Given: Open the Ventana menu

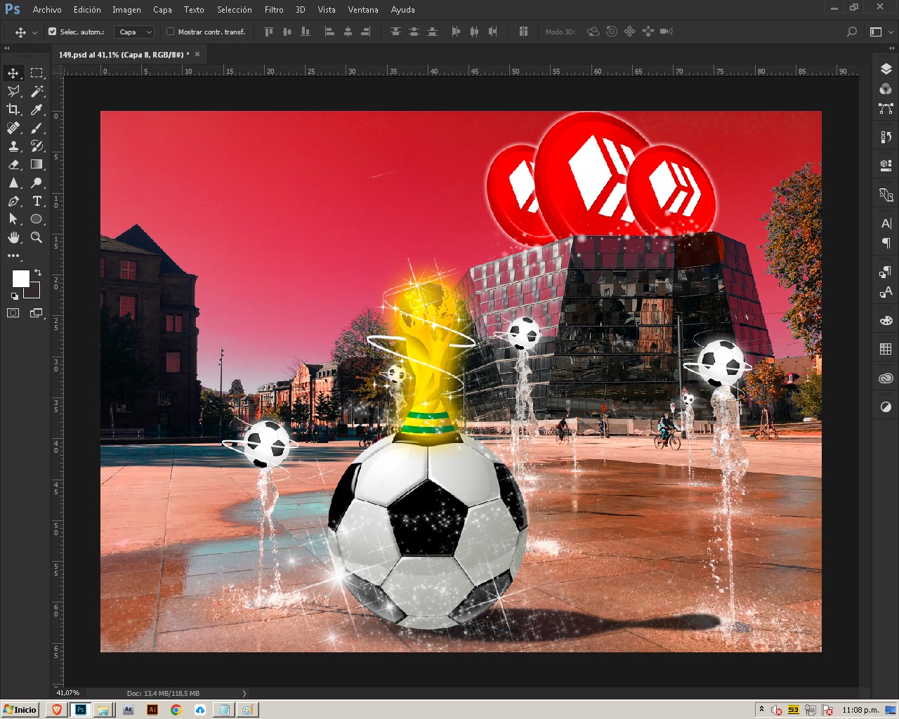Looking at the screenshot, I should (363, 10).
